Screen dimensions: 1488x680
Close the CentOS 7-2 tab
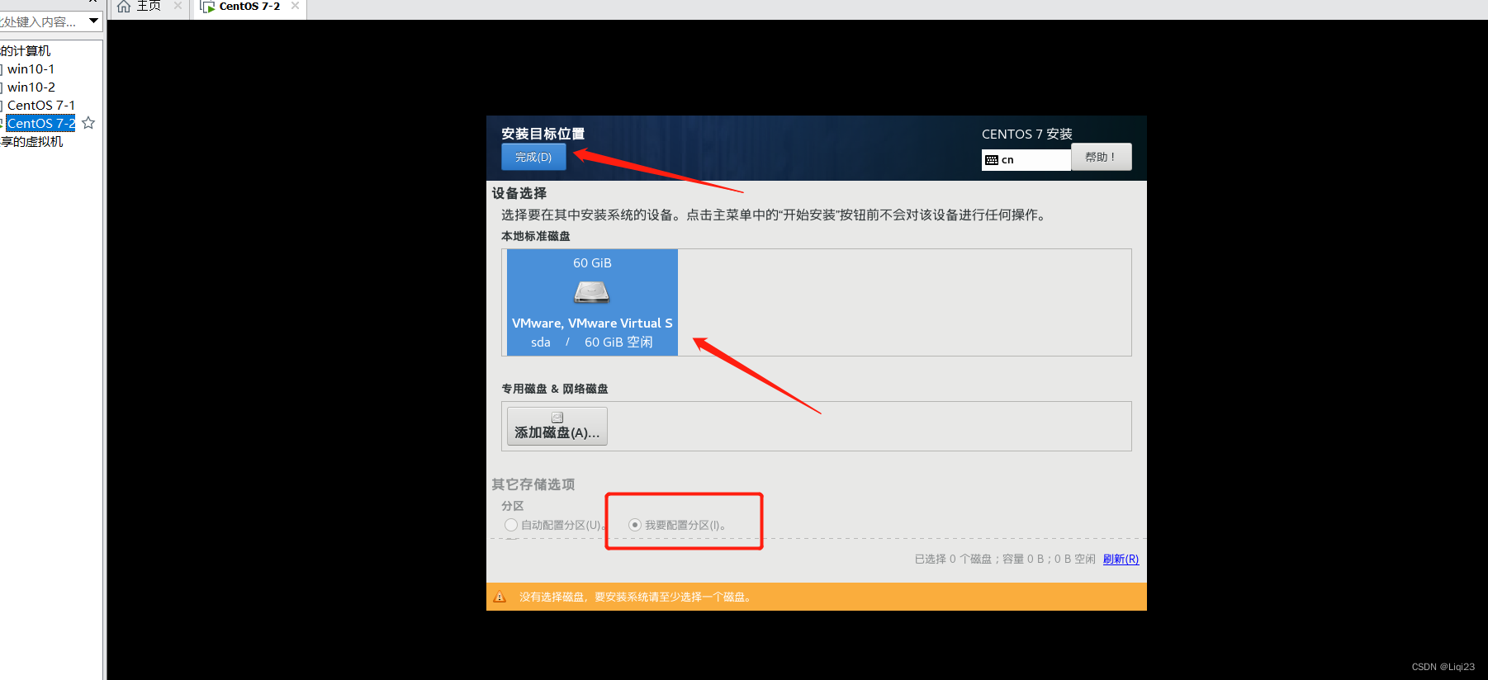tap(295, 6)
